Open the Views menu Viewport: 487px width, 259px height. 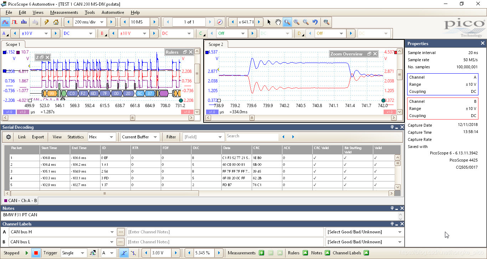(38, 12)
